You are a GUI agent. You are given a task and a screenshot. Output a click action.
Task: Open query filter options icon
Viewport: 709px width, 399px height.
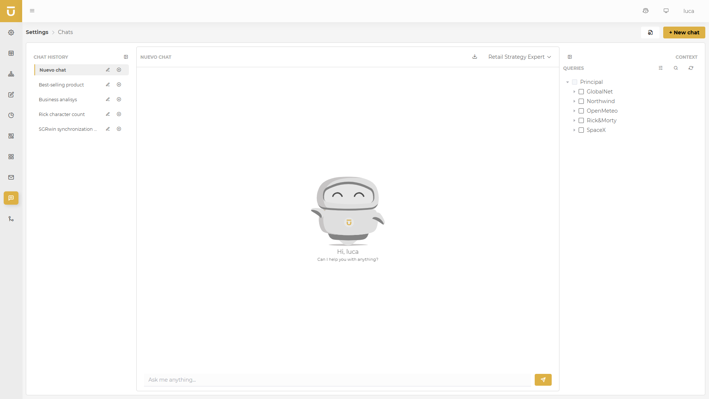click(x=661, y=68)
